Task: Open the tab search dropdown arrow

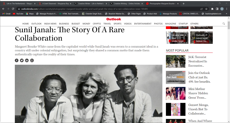Action: [206, 3]
